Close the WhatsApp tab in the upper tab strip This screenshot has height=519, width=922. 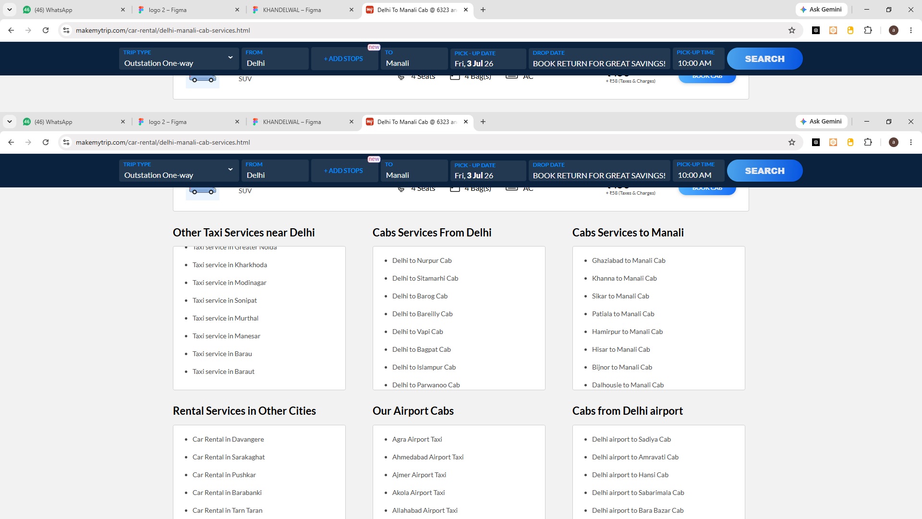(x=123, y=10)
